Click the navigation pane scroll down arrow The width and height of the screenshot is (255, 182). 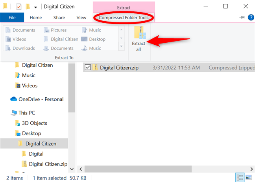72,169
